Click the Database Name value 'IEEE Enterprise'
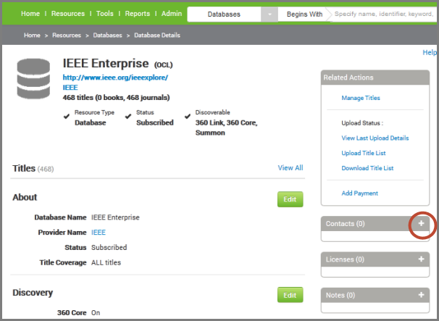 (x=115, y=217)
